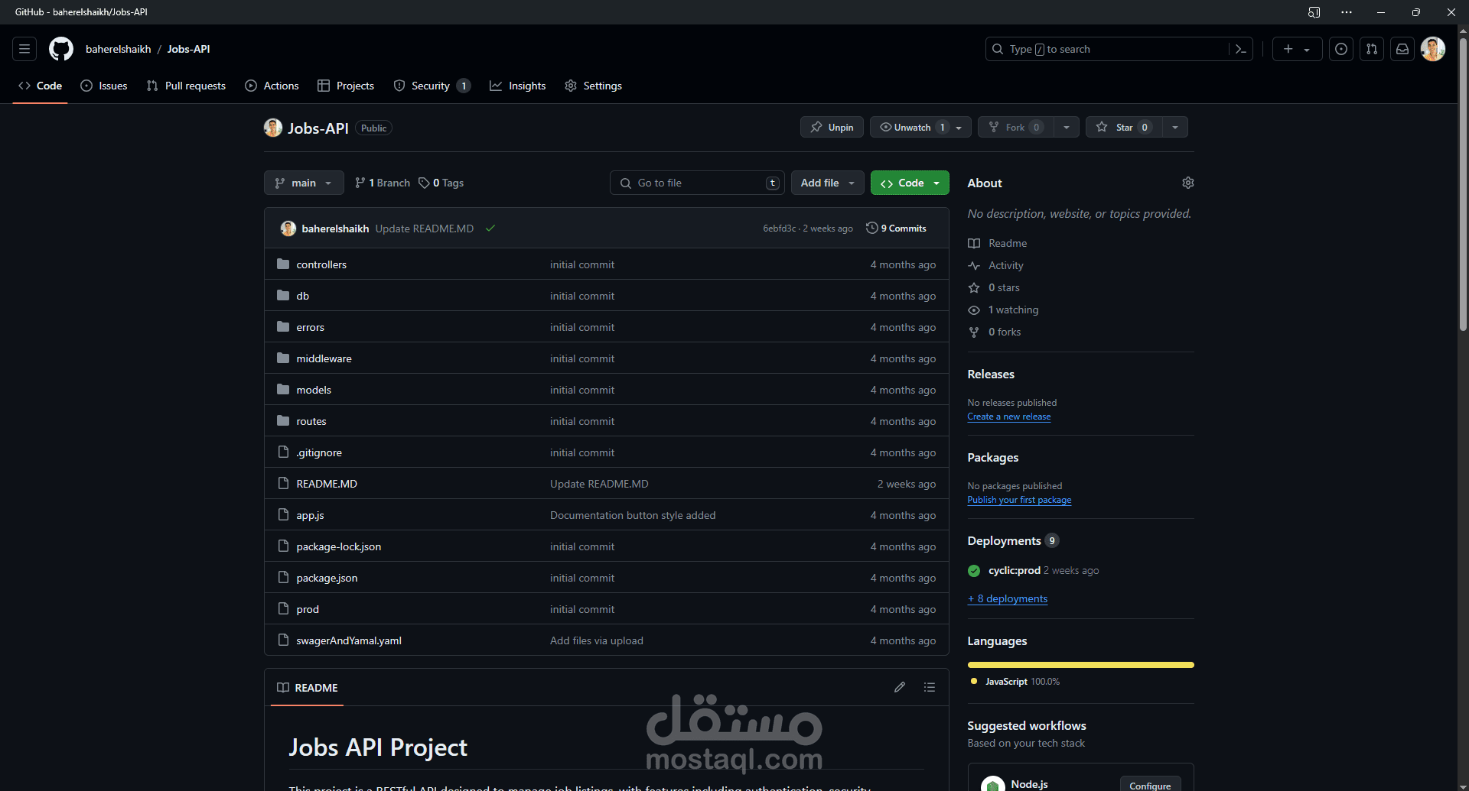Open the package.json file
The height and width of the screenshot is (791, 1469).
click(x=327, y=578)
